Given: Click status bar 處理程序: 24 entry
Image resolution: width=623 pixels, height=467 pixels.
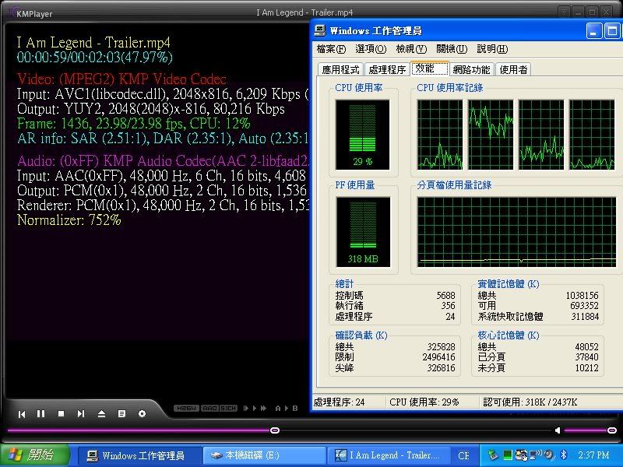Looking at the screenshot, I should [x=339, y=402].
